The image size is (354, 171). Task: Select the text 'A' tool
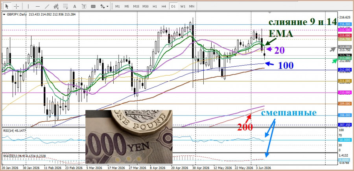[75, 6]
